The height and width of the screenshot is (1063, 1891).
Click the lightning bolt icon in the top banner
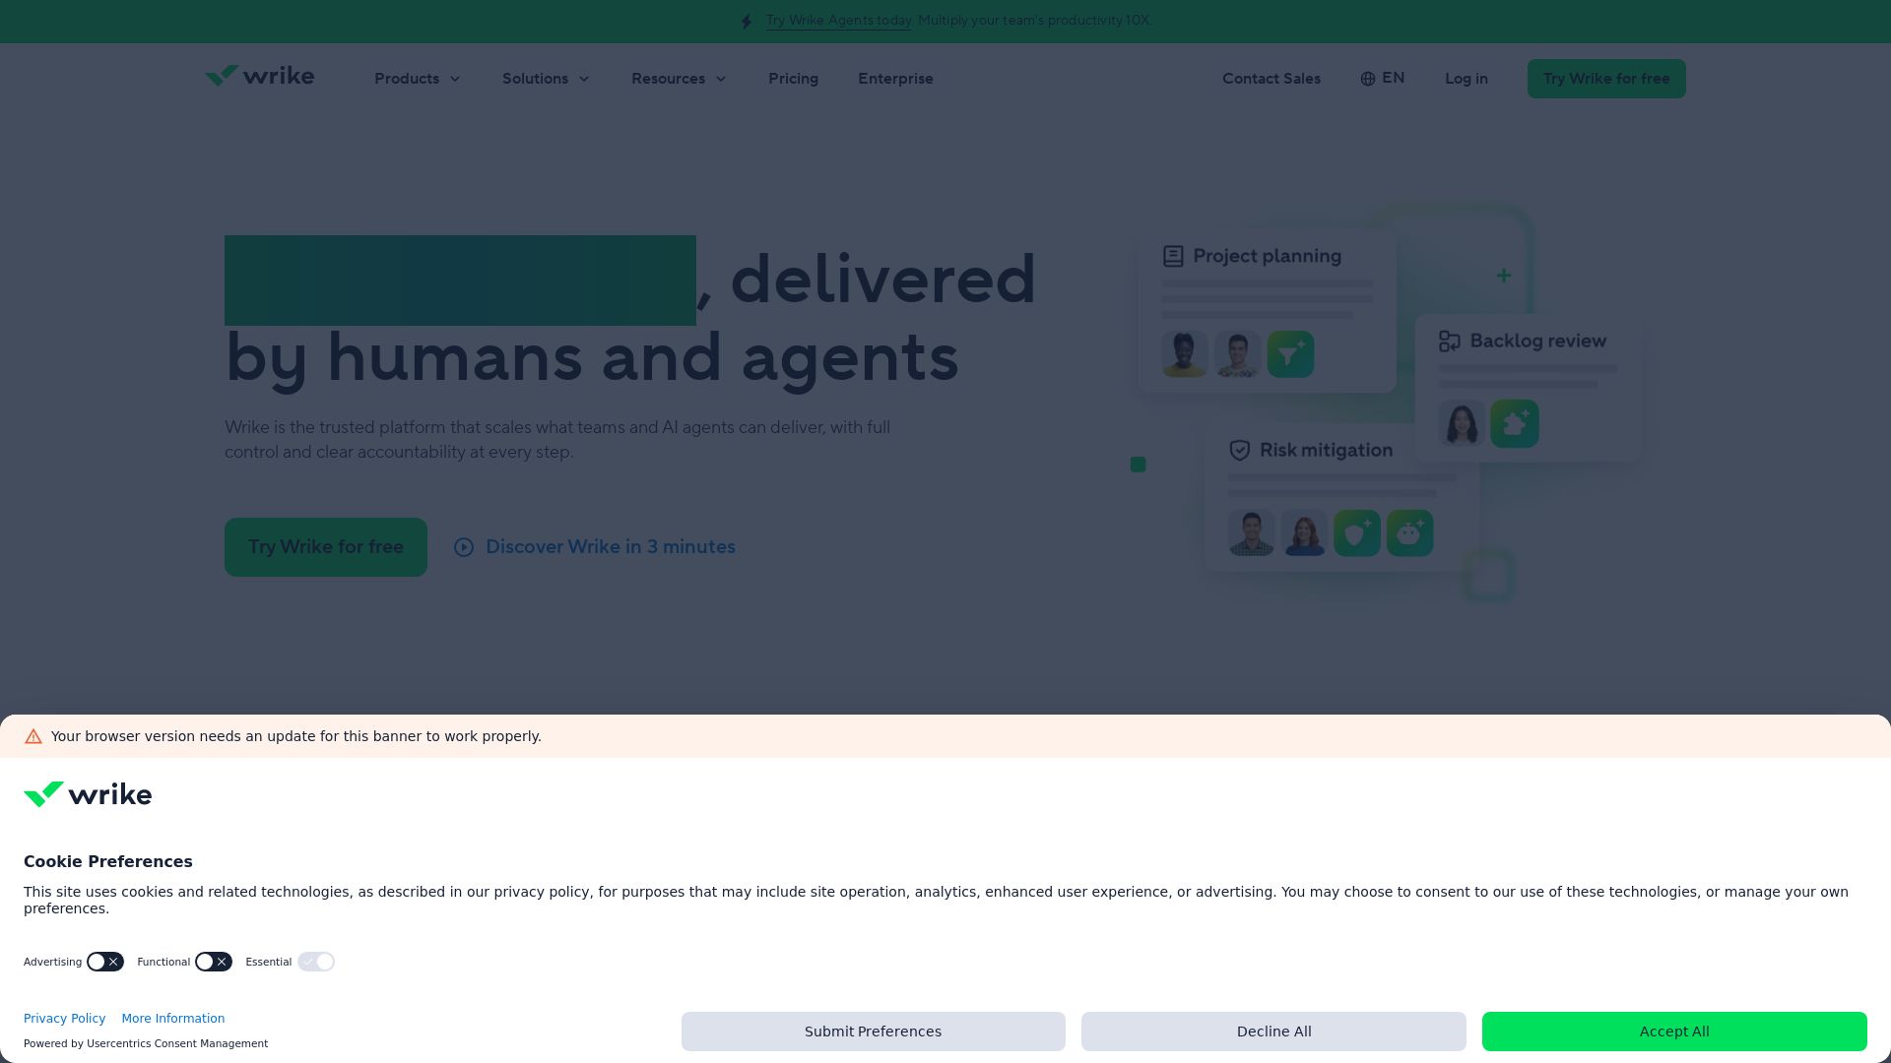747,22
